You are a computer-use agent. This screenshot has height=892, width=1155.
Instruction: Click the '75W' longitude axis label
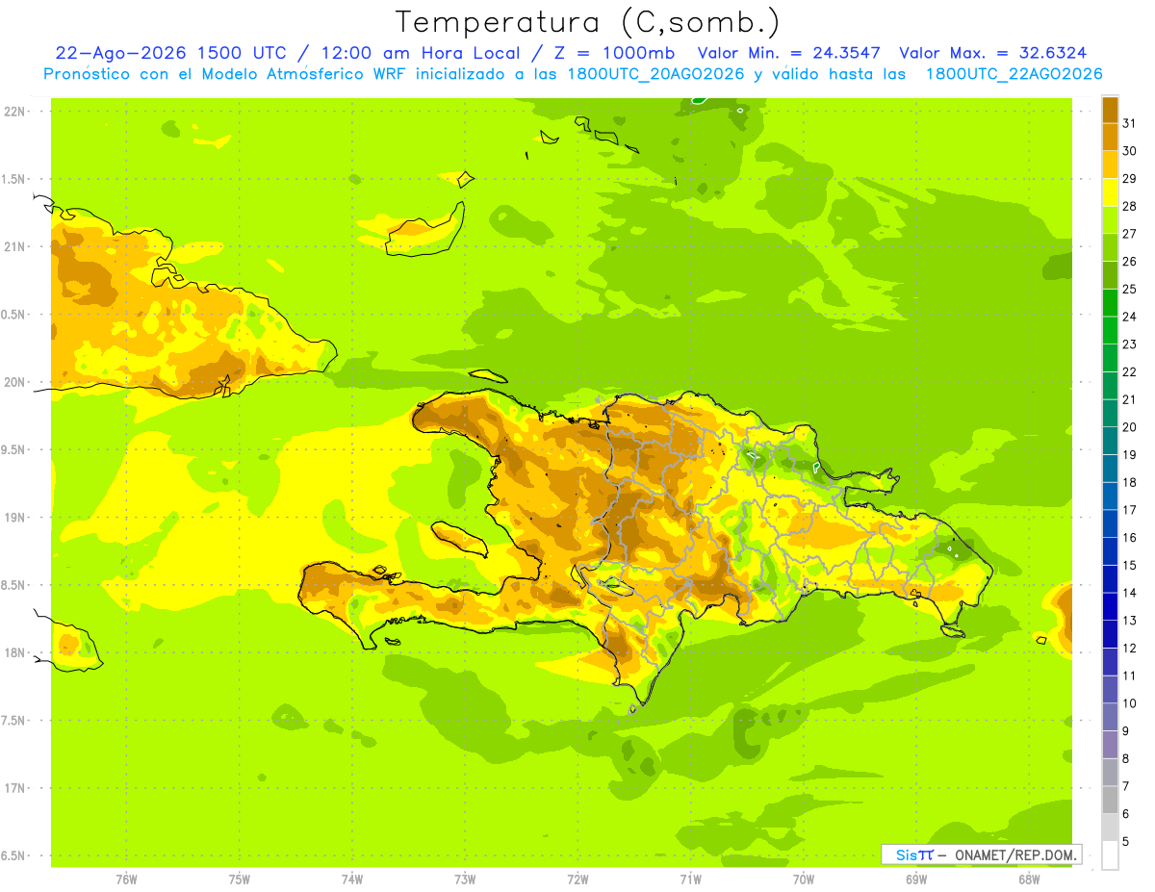pyautogui.click(x=240, y=879)
